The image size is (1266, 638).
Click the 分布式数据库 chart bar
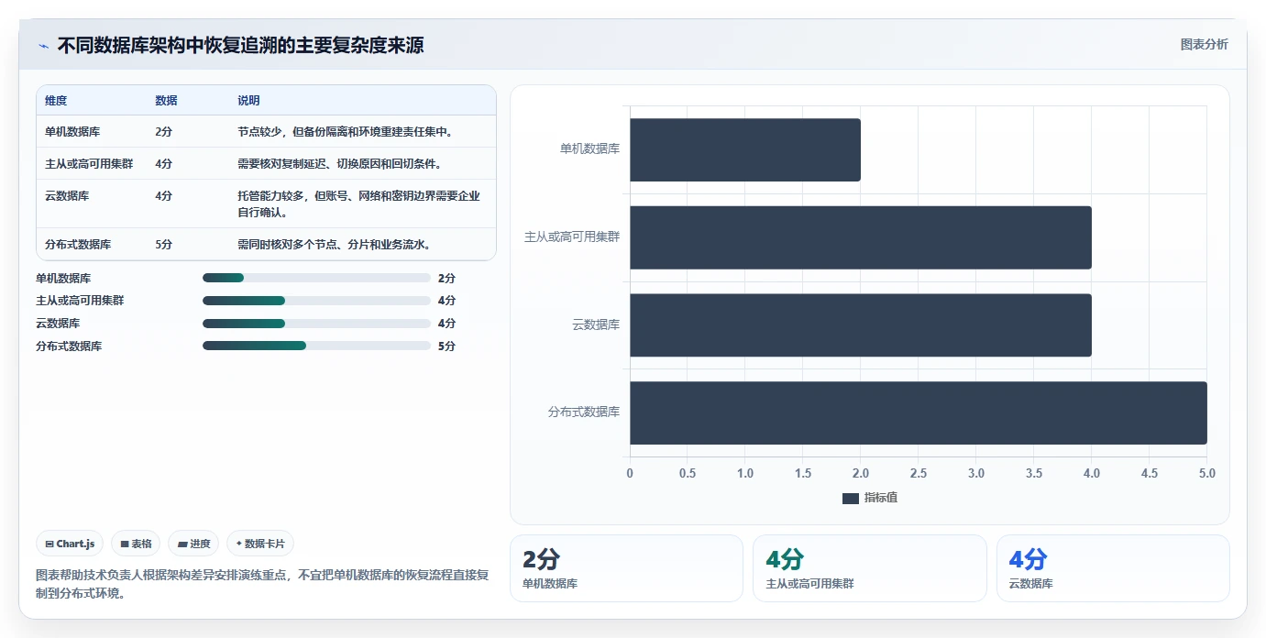[918, 412]
